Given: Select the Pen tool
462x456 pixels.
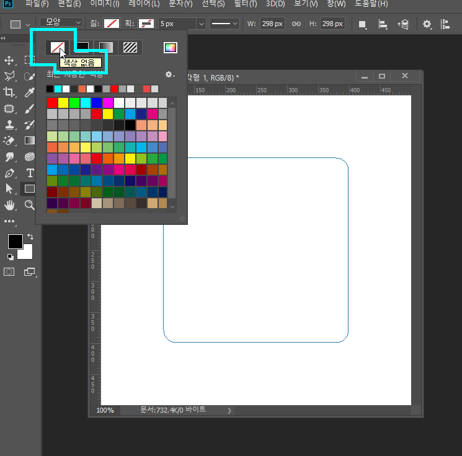Looking at the screenshot, I should click(x=9, y=173).
